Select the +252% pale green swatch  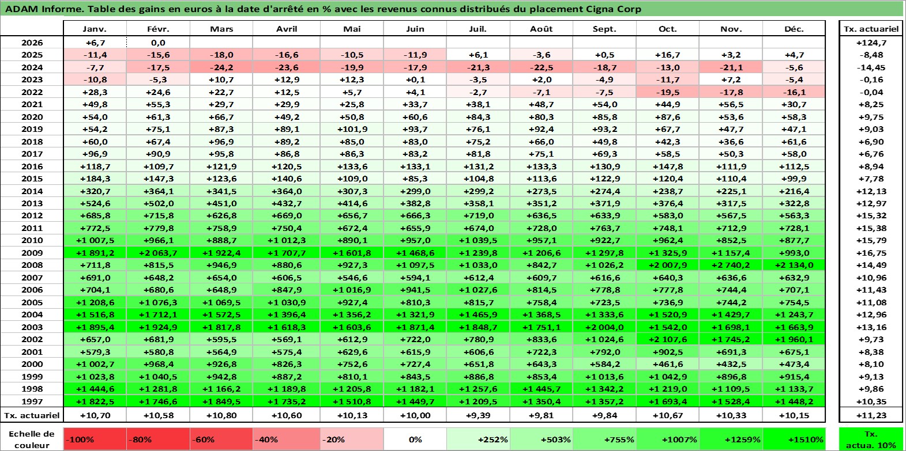(478, 439)
